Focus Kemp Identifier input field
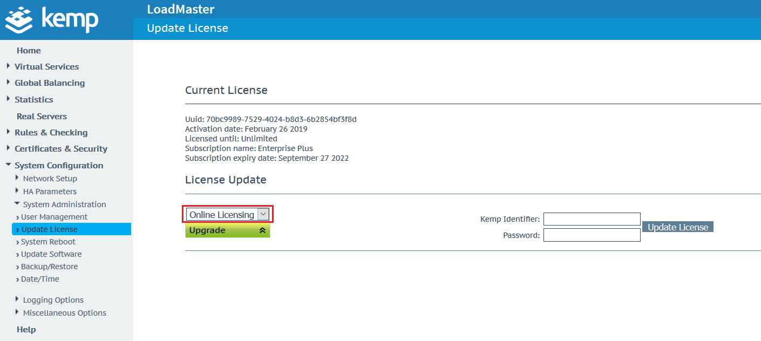This screenshot has width=761, height=341. click(592, 219)
